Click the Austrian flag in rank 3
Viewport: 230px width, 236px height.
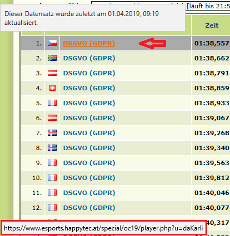[52, 73]
